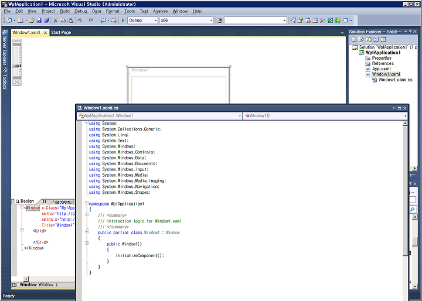Click the fit-to-view button below the zoom slider
The height and width of the screenshot is (301, 422).
pos(17,82)
